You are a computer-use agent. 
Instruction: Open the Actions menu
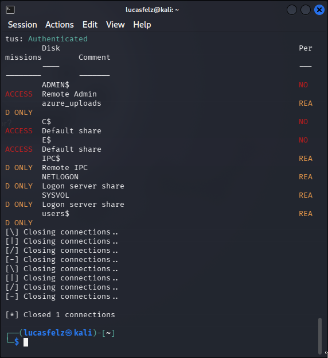(60, 25)
